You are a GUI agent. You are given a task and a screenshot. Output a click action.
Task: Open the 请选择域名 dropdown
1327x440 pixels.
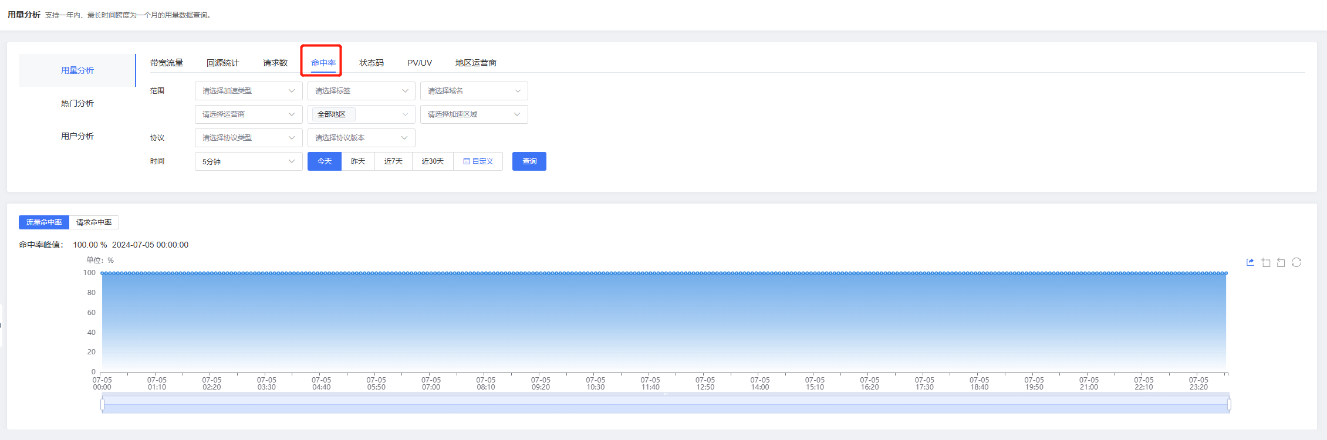[x=474, y=91]
